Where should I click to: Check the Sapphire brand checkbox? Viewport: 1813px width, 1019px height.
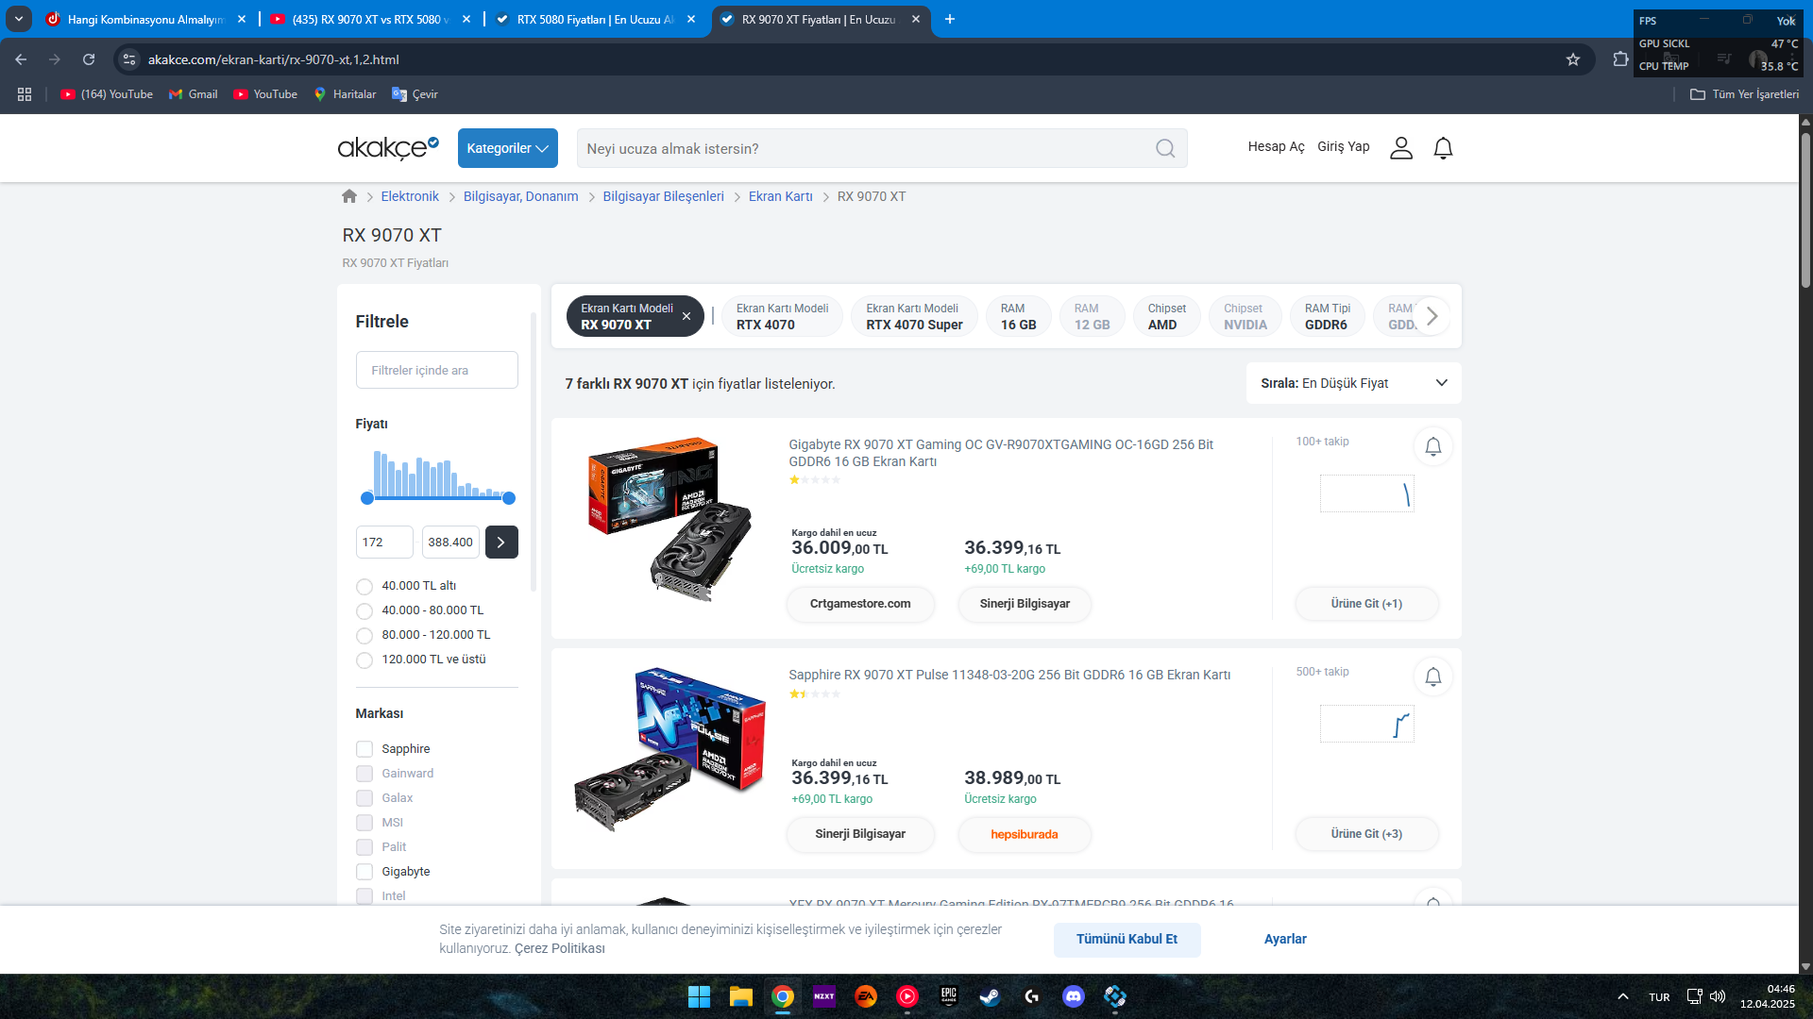(x=364, y=749)
